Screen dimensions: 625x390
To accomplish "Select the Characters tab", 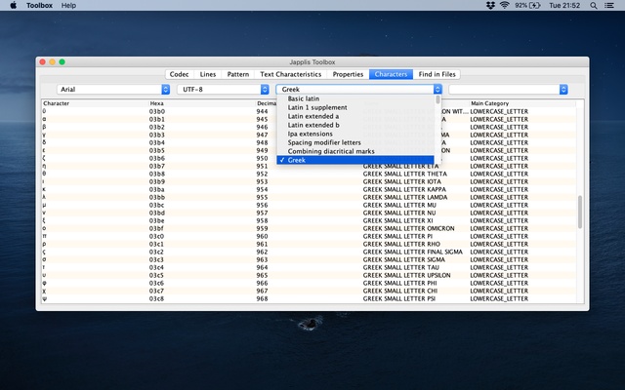I will coord(391,74).
